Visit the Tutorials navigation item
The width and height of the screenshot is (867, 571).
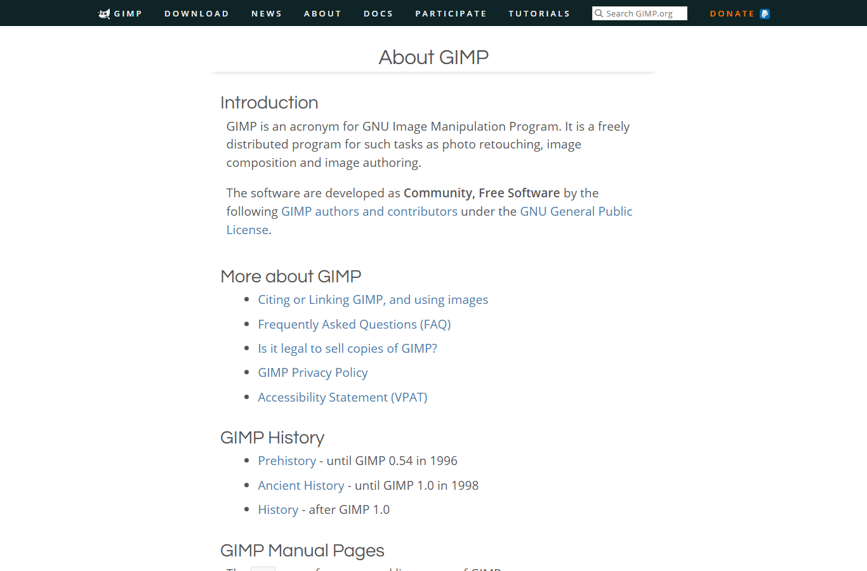[539, 13]
